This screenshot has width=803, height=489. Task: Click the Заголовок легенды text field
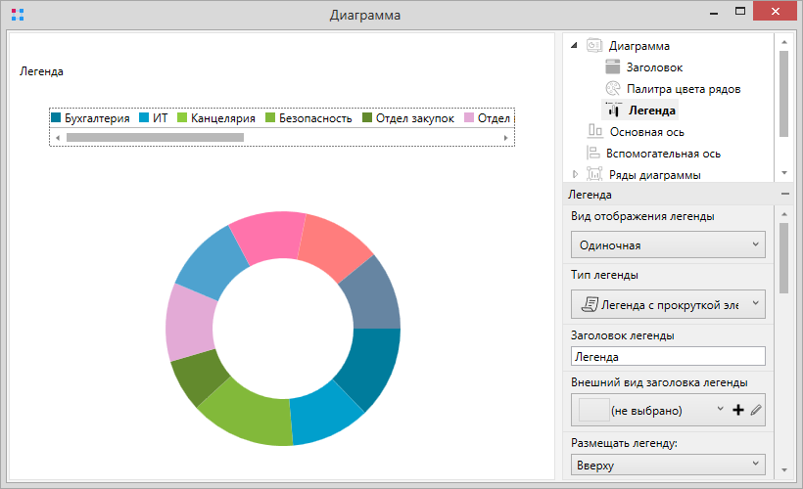[668, 357]
